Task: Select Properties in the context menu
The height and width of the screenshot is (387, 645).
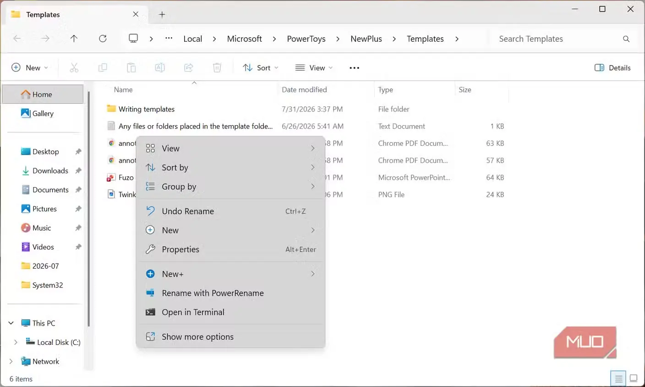Action: point(231,249)
